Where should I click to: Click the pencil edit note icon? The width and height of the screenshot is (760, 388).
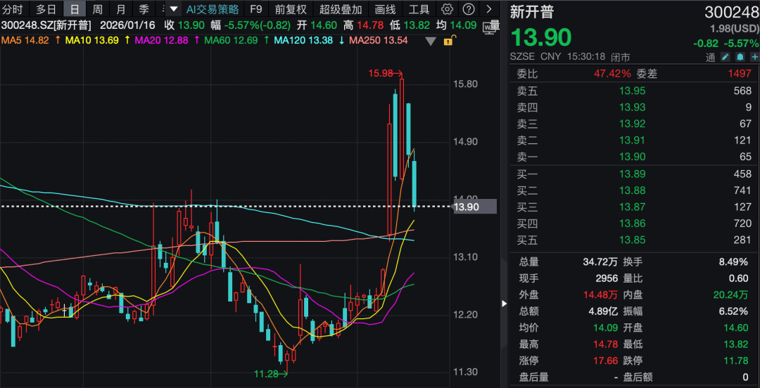pyautogui.click(x=725, y=58)
